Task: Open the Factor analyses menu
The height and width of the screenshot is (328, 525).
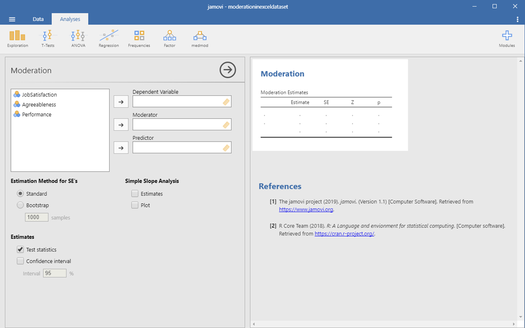Action: pyautogui.click(x=169, y=38)
